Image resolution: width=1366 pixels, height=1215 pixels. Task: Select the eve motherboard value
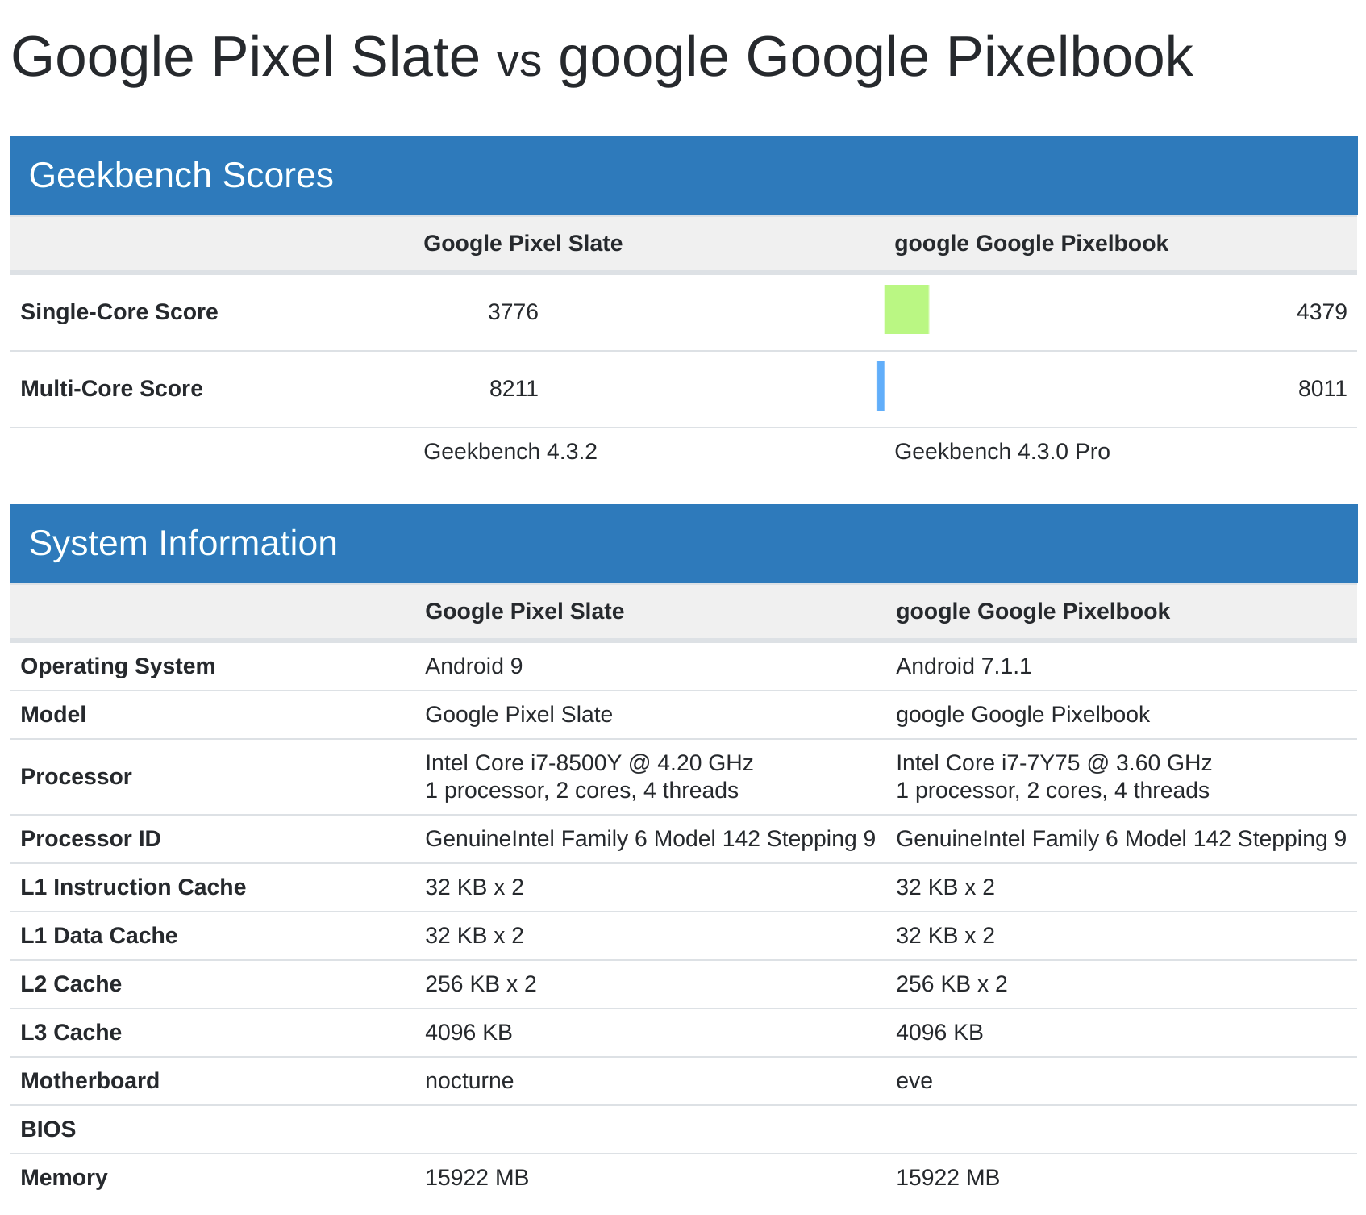(x=914, y=1081)
